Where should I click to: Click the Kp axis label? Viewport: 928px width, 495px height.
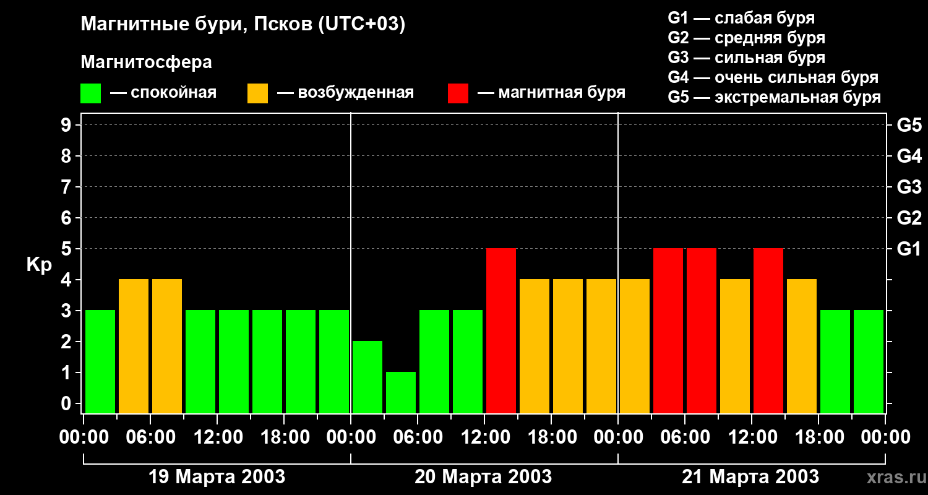point(39,266)
